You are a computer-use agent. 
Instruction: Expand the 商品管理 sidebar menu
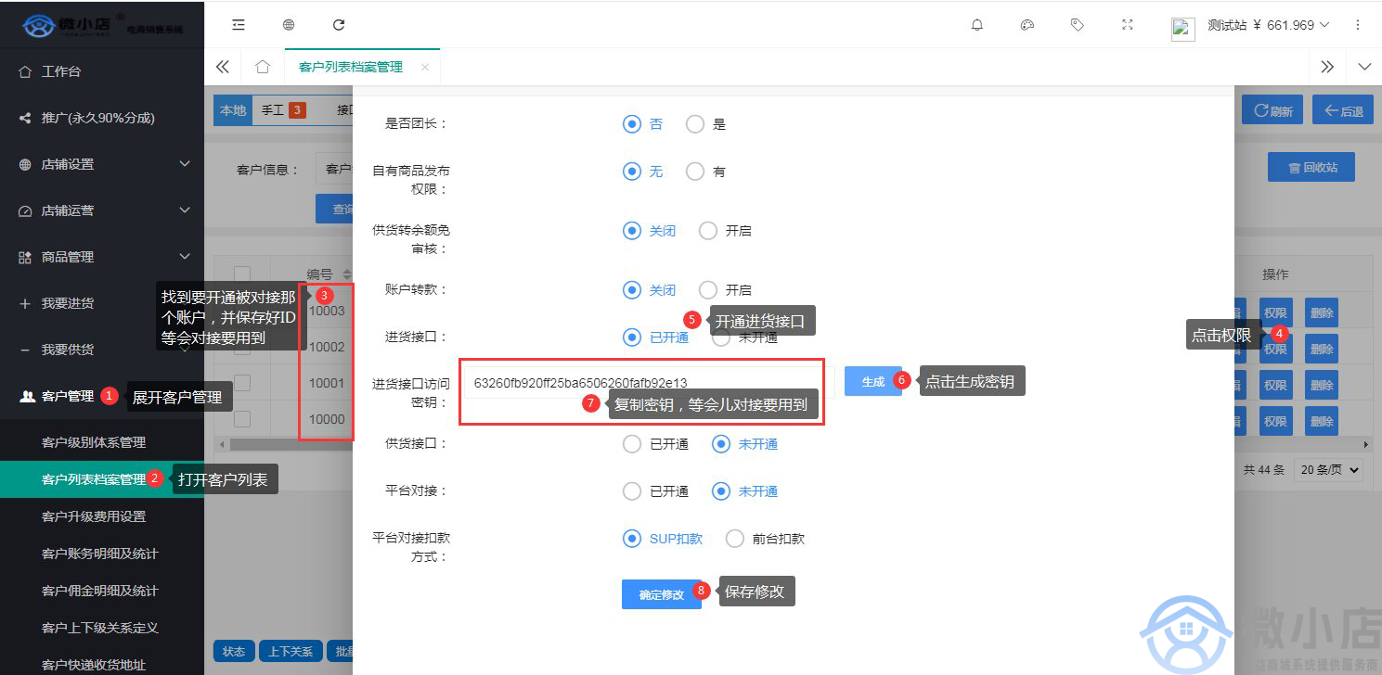coord(102,257)
